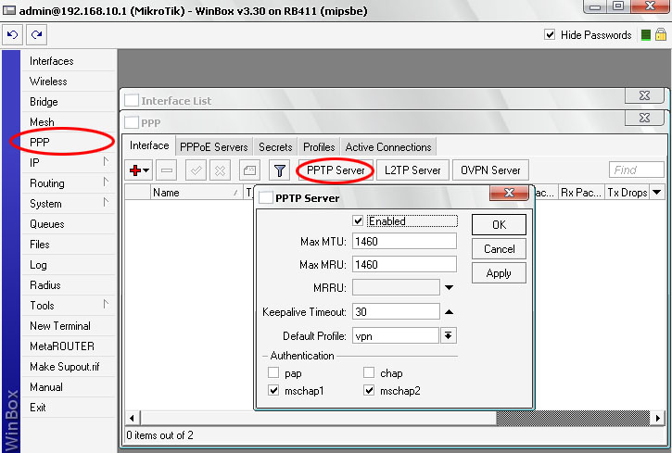Open Files in the sidebar menu
Image resolution: width=672 pixels, height=453 pixels.
tap(69, 245)
